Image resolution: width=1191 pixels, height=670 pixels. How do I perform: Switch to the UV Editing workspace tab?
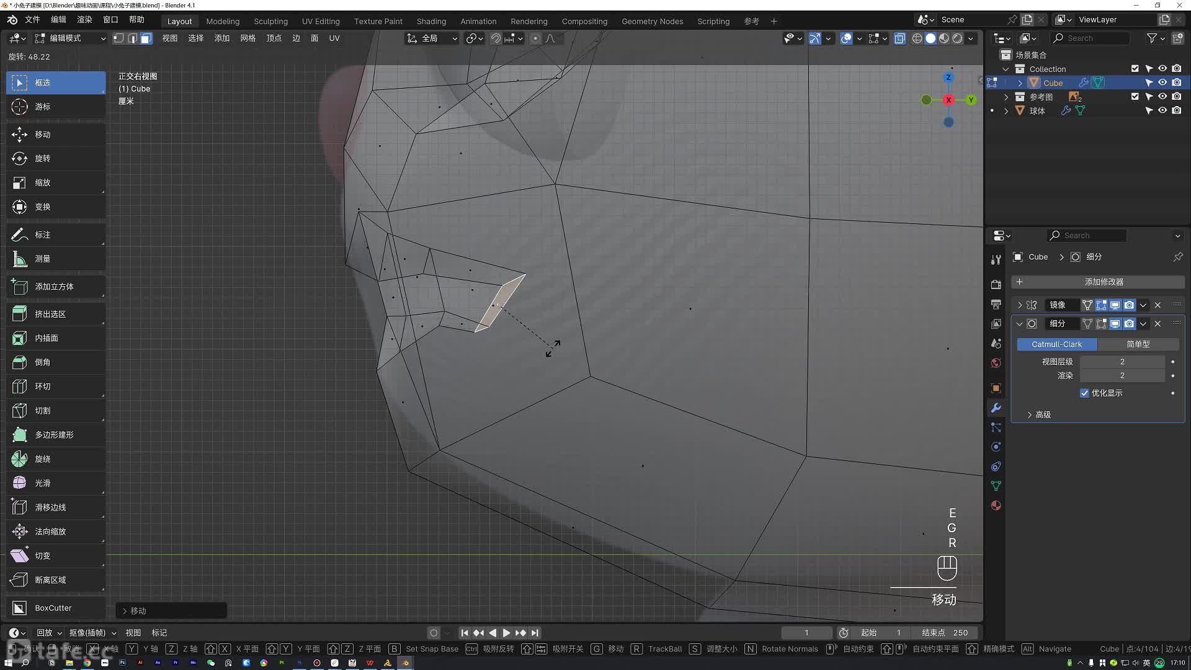click(x=321, y=21)
